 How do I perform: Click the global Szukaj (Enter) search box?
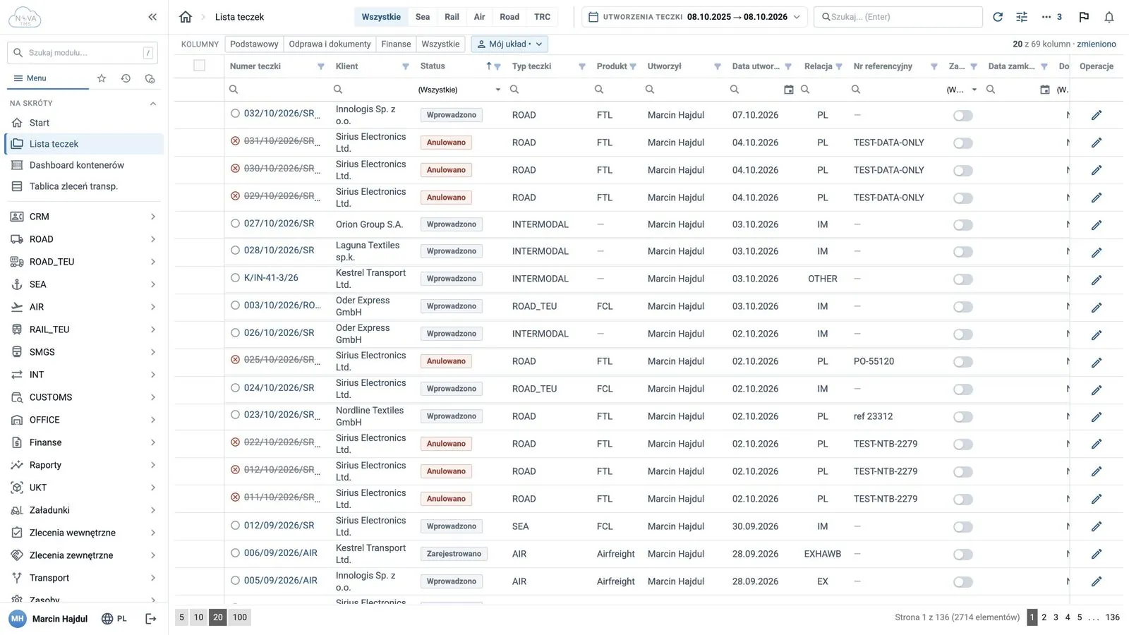898,17
